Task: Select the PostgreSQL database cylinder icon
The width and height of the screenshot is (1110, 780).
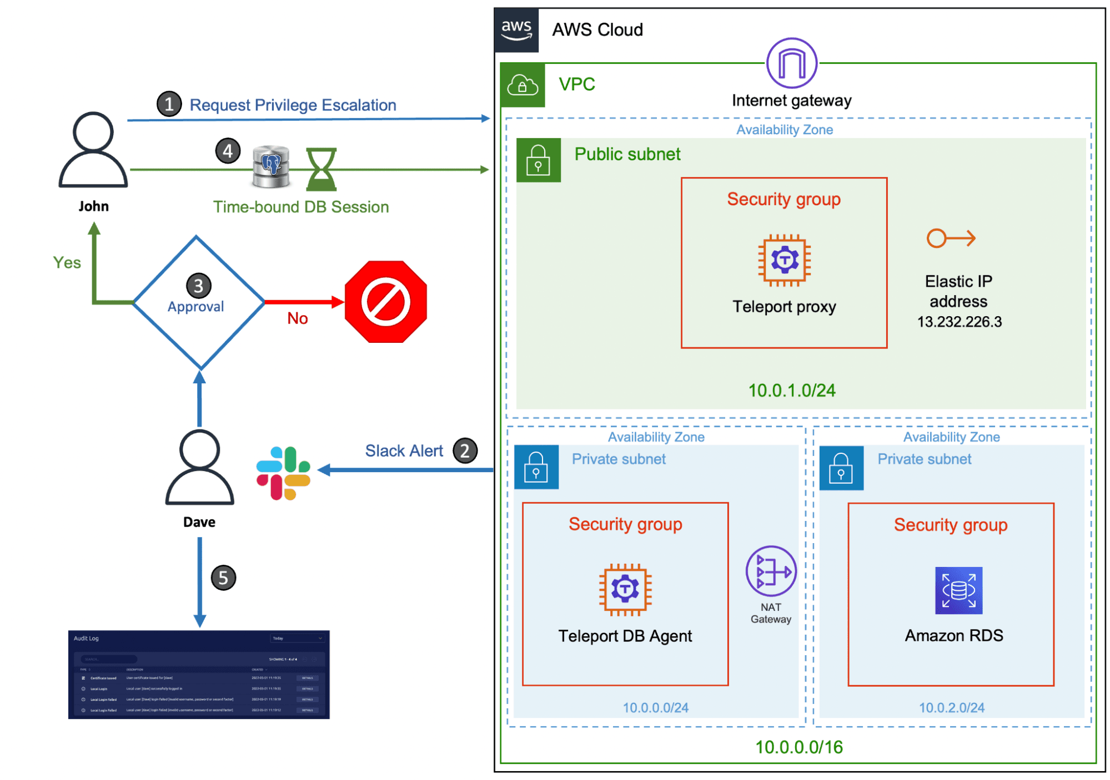Action: point(271,166)
